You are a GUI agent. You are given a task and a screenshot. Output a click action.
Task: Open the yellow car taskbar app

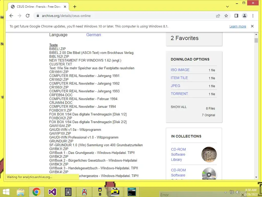coord(115,192)
